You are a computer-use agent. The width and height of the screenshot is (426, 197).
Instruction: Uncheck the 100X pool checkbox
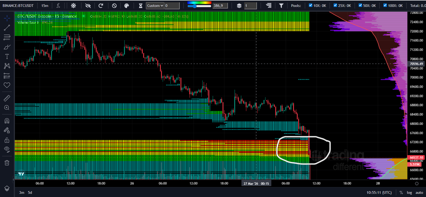[x=386, y=6]
